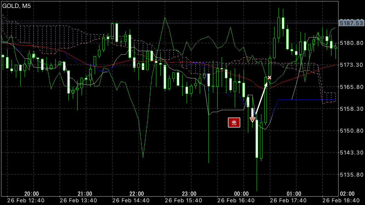Image resolution: width=365 pixels, height=205 pixels.
Task: Click the 5180.80 price axis label
Action: tap(351, 43)
